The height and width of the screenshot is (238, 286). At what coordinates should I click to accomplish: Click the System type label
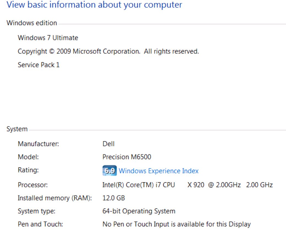pyautogui.click(x=36, y=211)
